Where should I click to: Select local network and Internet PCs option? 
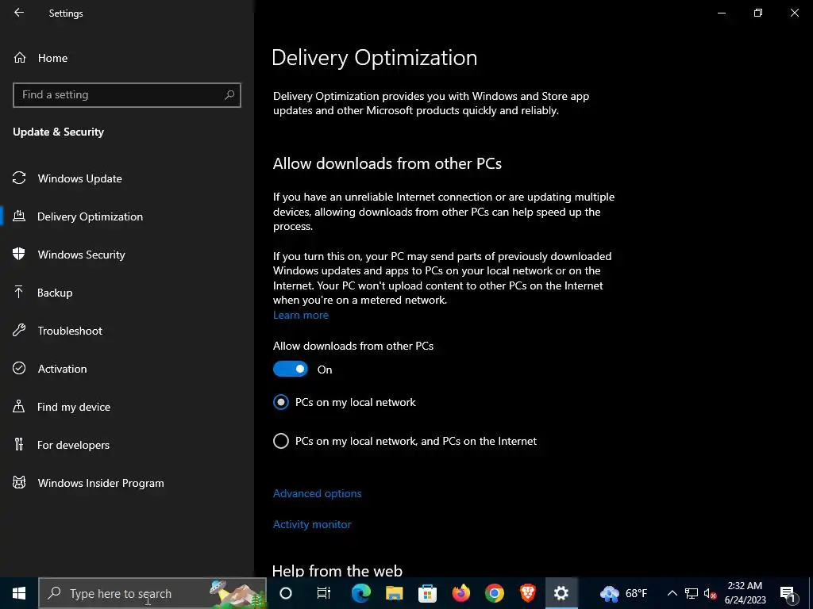tap(405, 441)
